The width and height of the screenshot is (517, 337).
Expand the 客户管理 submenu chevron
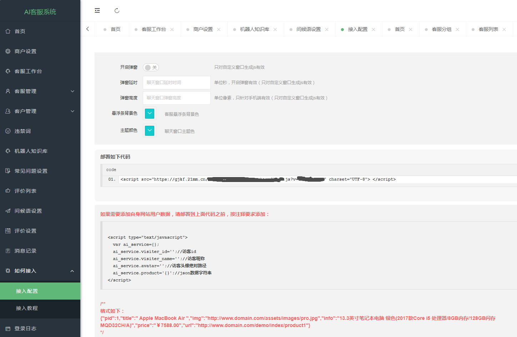tap(72, 111)
